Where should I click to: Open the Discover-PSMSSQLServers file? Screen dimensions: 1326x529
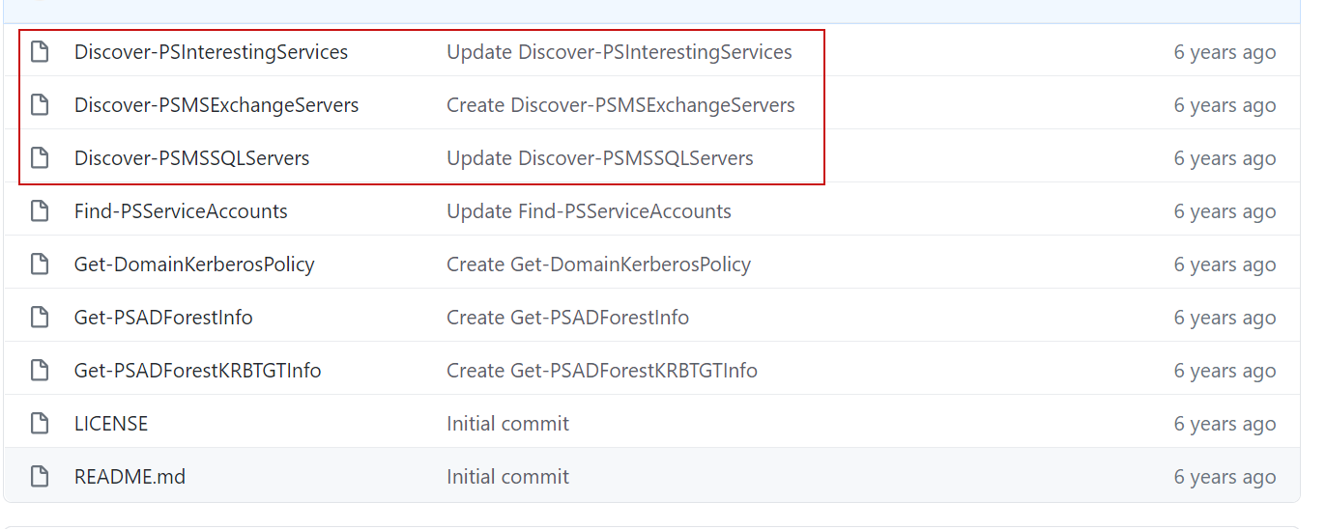pyautogui.click(x=191, y=158)
